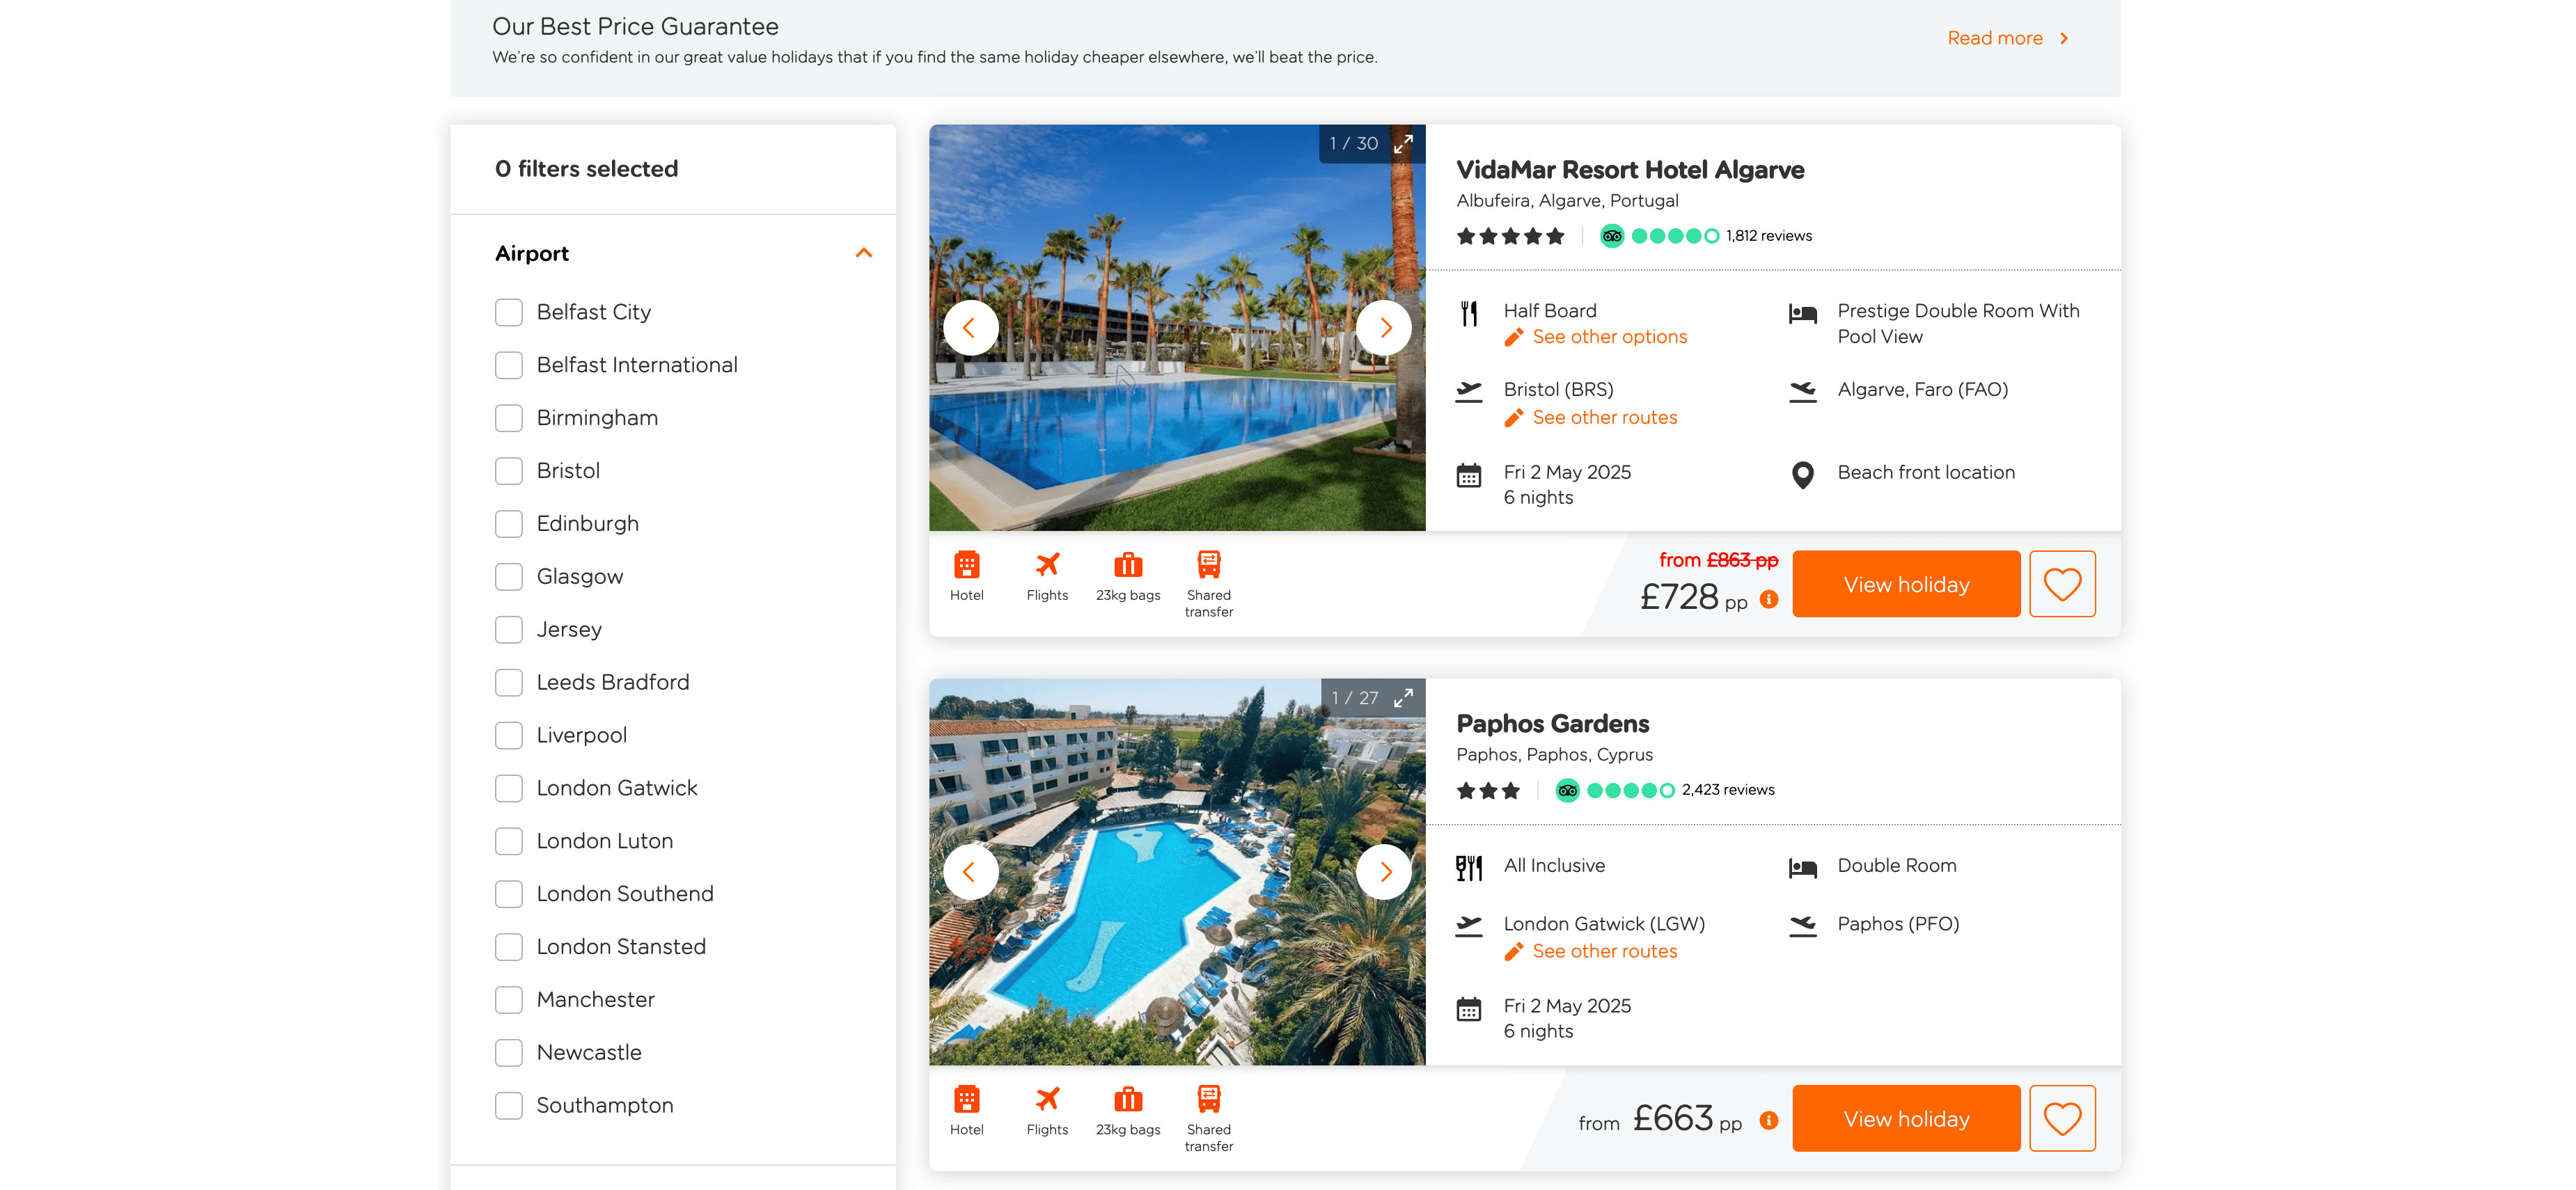See other routes from Bristol

coord(1604,418)
